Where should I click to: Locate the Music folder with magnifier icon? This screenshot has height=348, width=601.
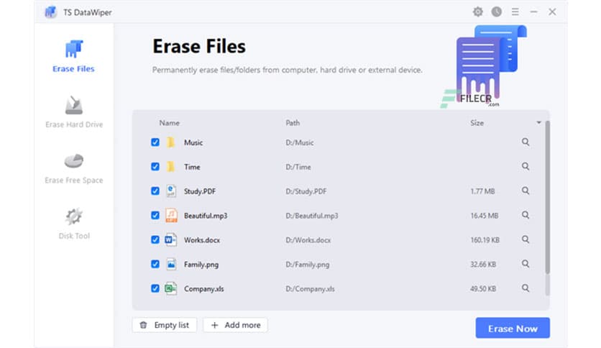(526, 142)
